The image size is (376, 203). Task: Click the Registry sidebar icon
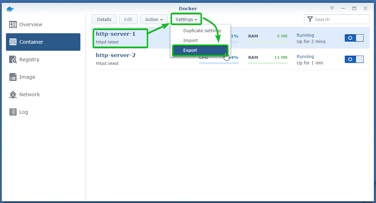(x=13, y=59)
